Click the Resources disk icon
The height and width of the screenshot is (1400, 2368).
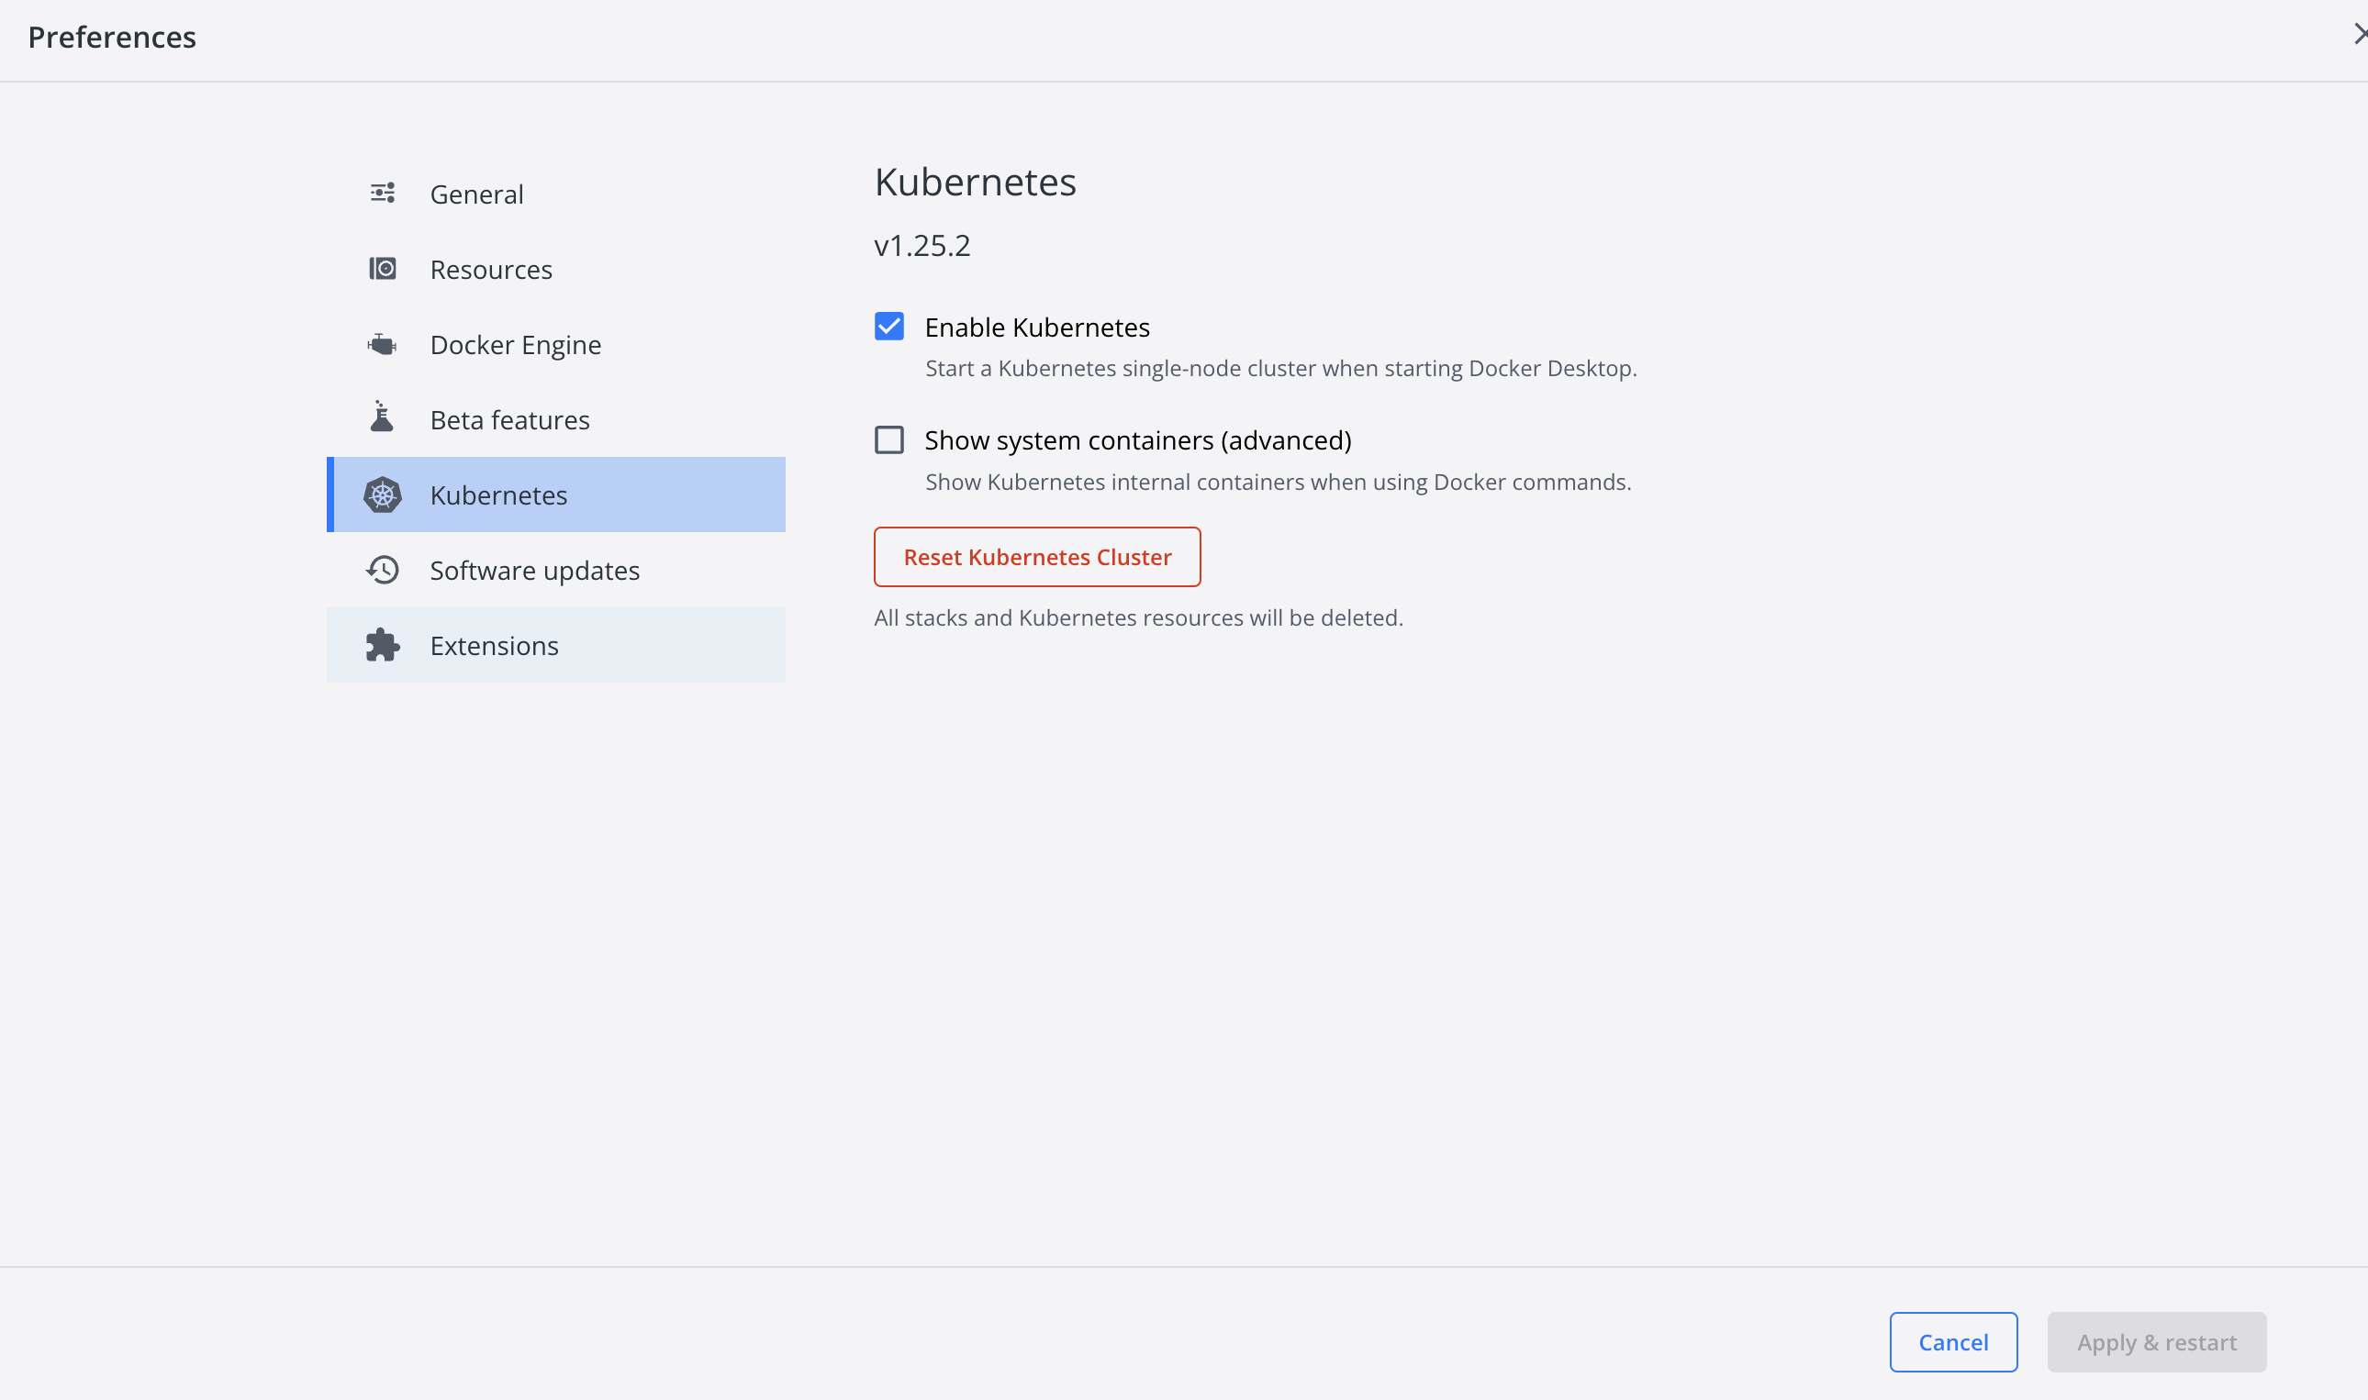[x=382, y=269]
